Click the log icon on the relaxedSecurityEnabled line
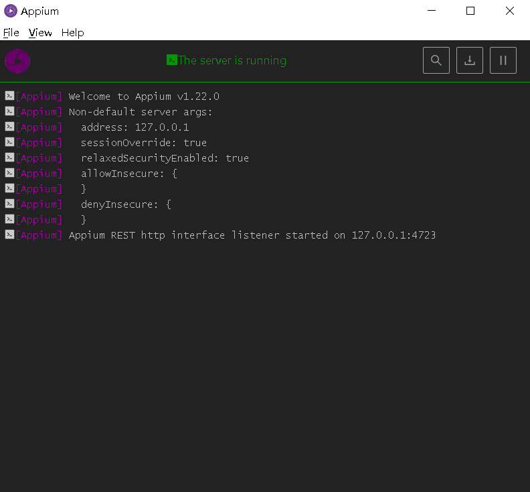Screen dimensions: 530x492 tap(9, 158)
